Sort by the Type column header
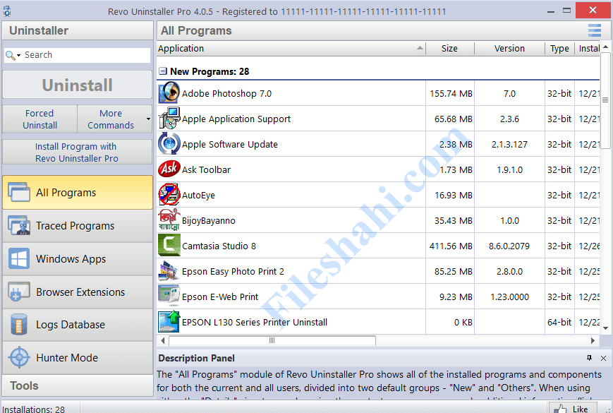This screenshot has height=413, width=613. (x=559, y=49)
